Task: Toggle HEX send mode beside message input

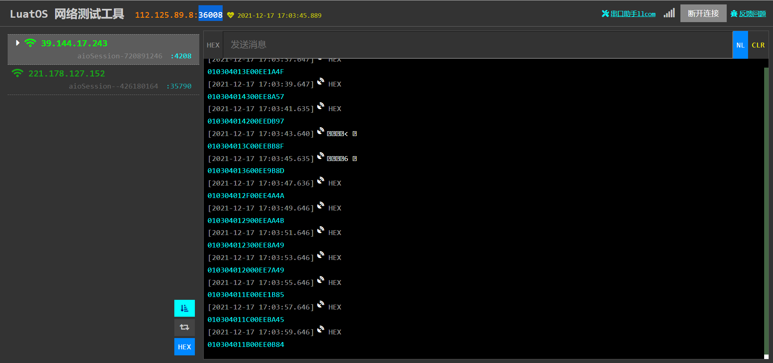Action: [x=213, y=45]
